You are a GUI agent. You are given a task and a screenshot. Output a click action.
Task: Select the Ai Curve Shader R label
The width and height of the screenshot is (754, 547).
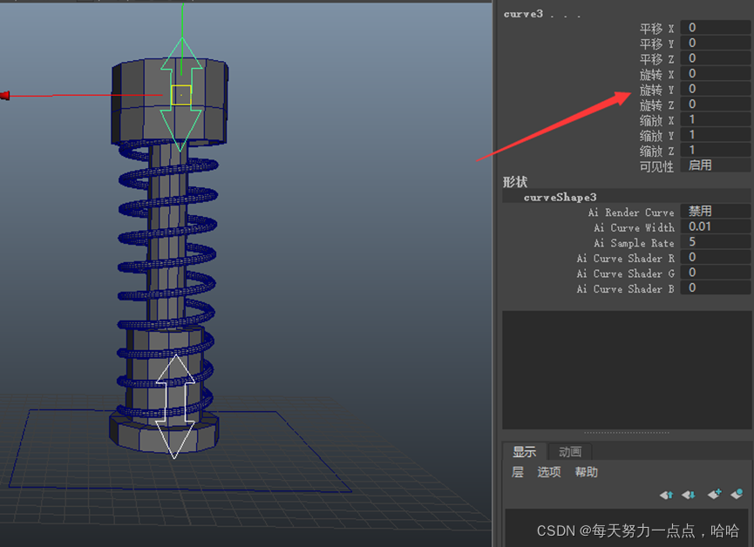click(x=626, y=259)
